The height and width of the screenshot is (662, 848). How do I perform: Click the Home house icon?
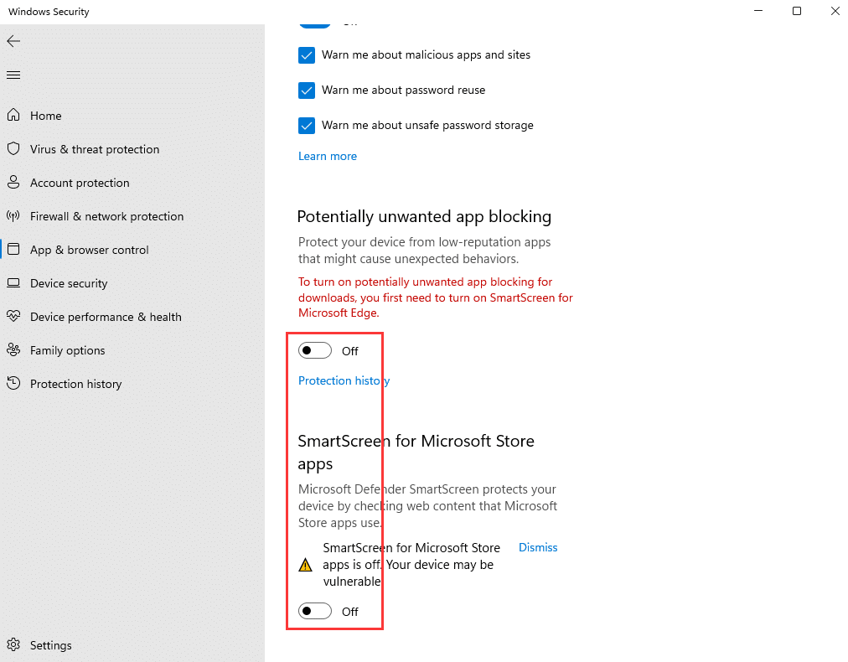coord(13,116)
